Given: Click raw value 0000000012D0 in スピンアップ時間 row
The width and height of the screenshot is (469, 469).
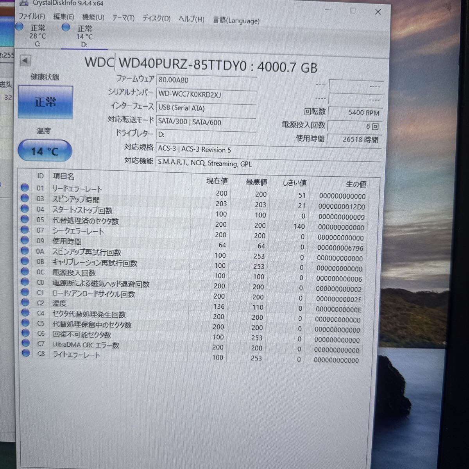Looking at the screenshot, I should pos(342,207).
